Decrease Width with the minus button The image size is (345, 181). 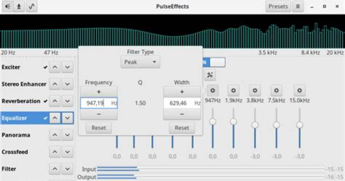(182, 114)
